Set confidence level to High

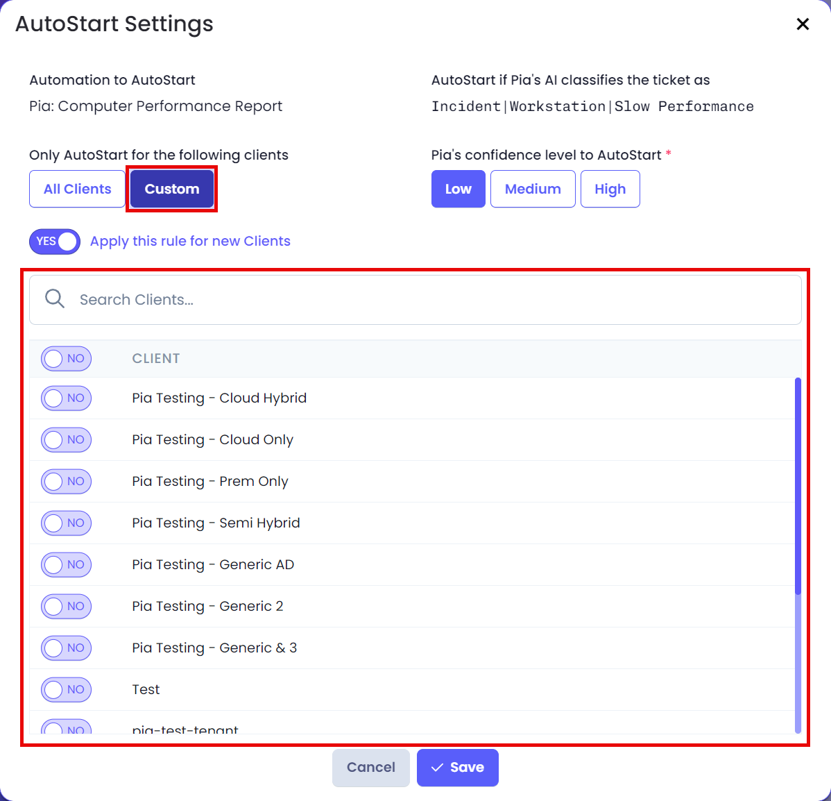pyautogui.click(x=610, y=189)
